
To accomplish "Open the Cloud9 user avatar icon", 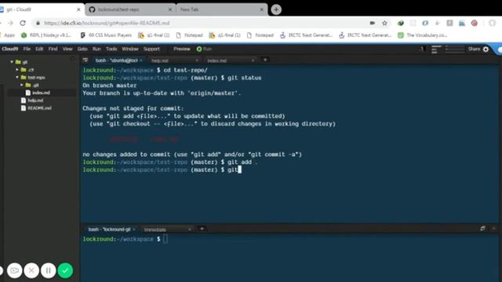I will coord(422,49).
